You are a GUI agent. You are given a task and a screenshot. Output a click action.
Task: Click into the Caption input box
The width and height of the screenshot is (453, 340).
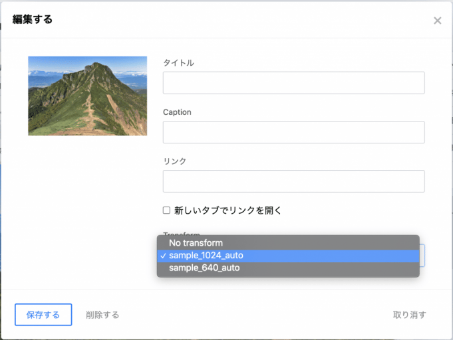click(293, 132)
